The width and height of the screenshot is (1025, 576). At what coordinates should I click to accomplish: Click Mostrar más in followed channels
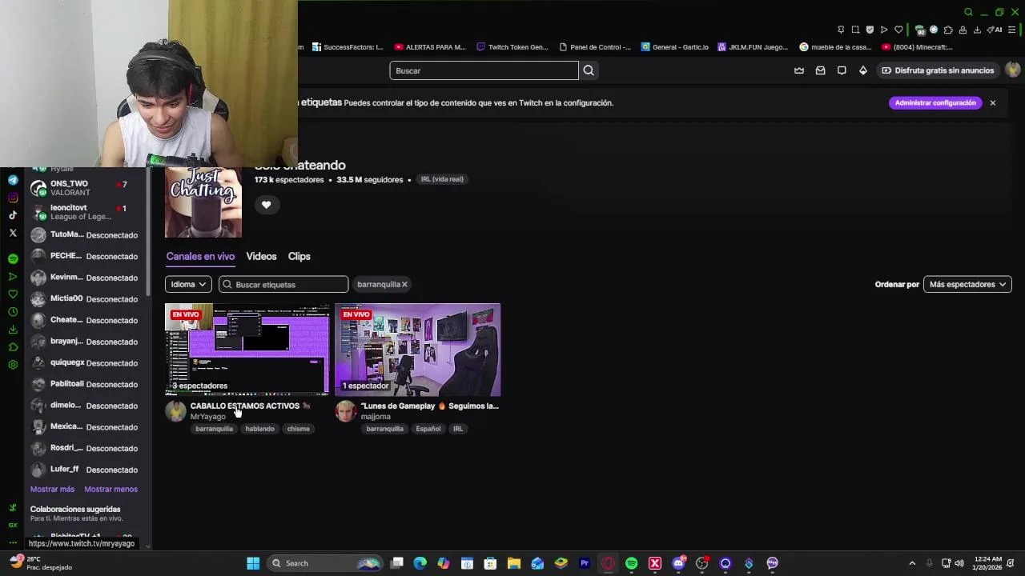click(x=52, y=489)
